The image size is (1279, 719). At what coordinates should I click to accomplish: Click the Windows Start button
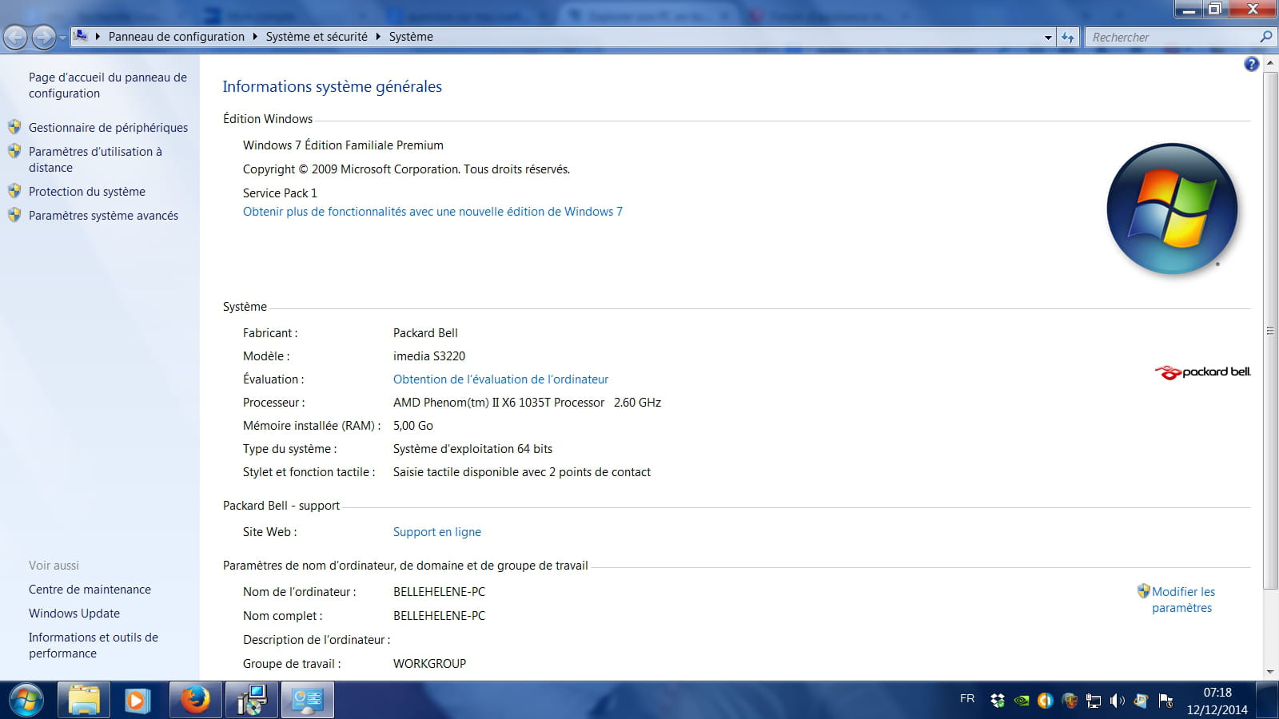(x=26, y=701)
